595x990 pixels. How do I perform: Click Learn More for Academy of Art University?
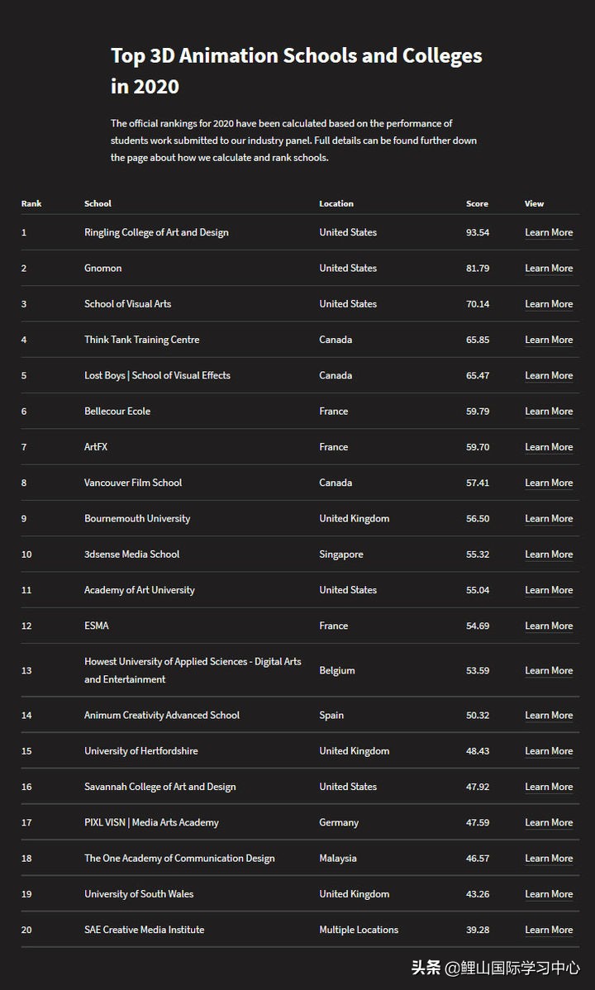coord(549,590)
